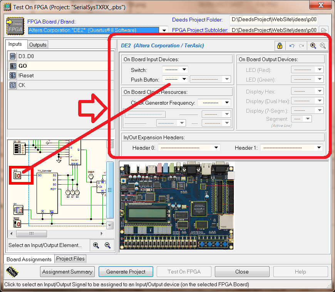The width and height of the screenshot is (335, 292).
Task: Click the "DE2 (Altera Corporation / TerAsic)" heading
Action: (162, 46)
